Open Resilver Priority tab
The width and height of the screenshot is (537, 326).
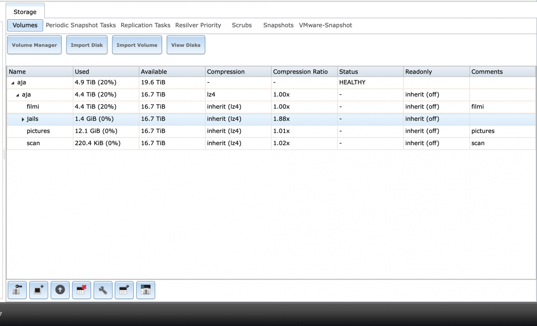198,25
